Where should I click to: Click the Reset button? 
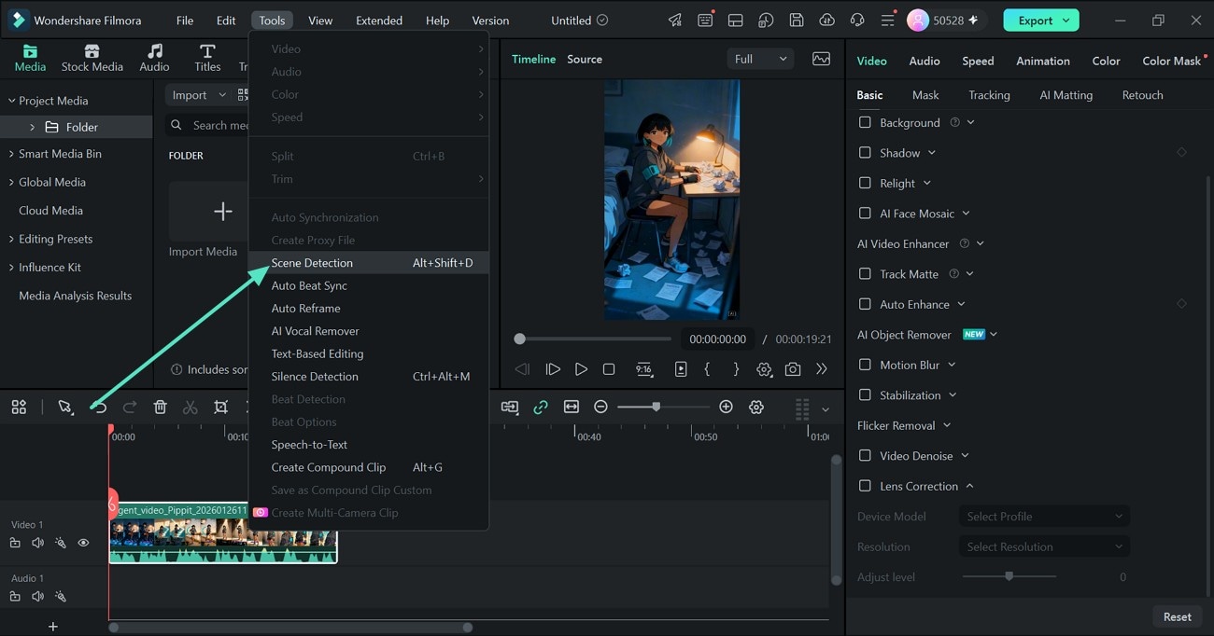click(1177, 616)
